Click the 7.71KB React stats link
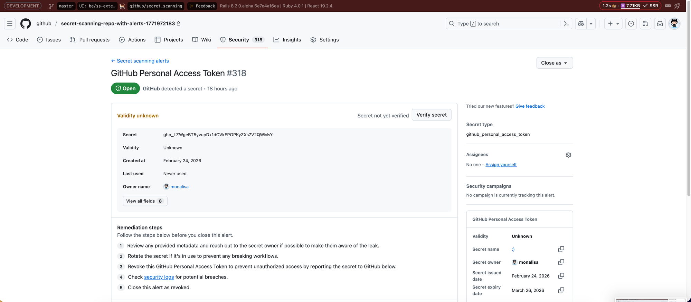The height and width of the screenshot is (302, 691). tap(630, 6)
